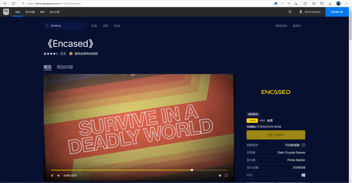
Task: Open the Read aloud icon in address bar
Action: coord(283,3)
